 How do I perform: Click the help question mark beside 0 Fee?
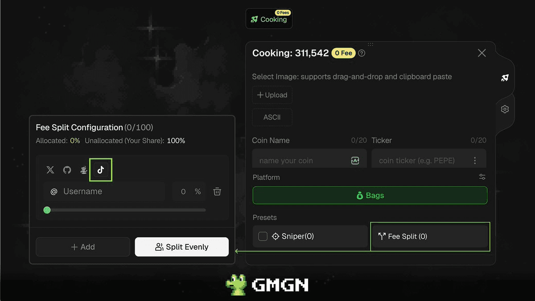coord(362,53)
